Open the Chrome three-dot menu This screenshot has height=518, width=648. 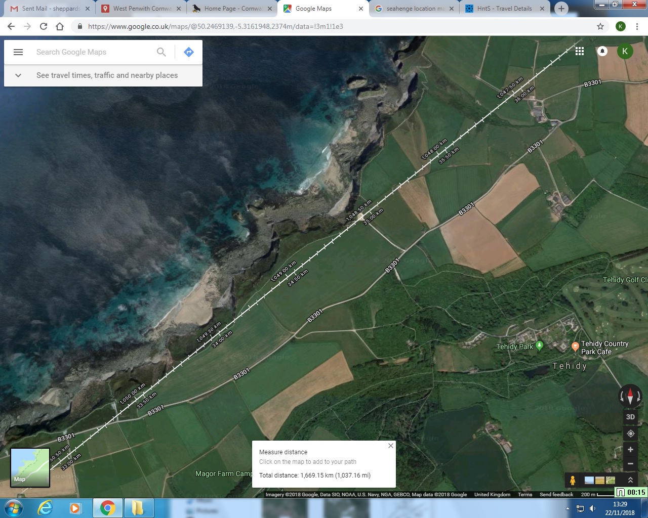click(x=637, y=26)
